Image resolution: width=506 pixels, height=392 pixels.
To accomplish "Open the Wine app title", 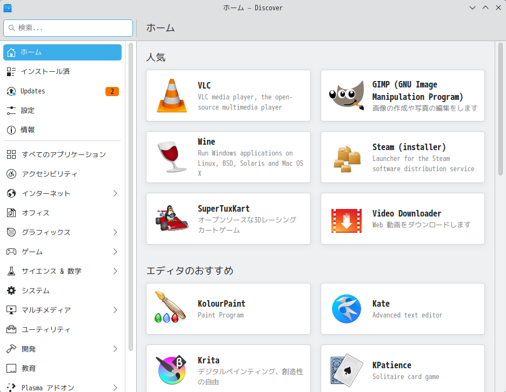I will [206, 141].
